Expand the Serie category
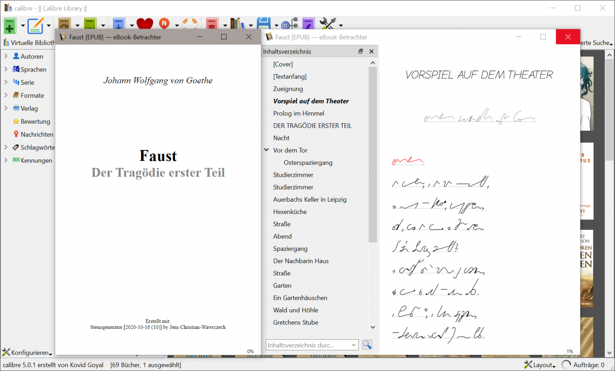615x371 pixels. point(6,82)
